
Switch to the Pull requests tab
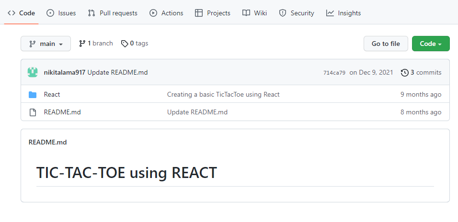(x=113, y=13)
